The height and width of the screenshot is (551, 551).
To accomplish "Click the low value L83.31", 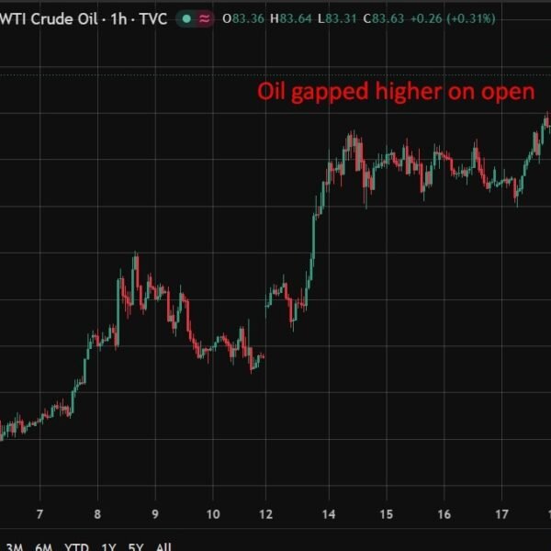I will click(x=337, y=19).
